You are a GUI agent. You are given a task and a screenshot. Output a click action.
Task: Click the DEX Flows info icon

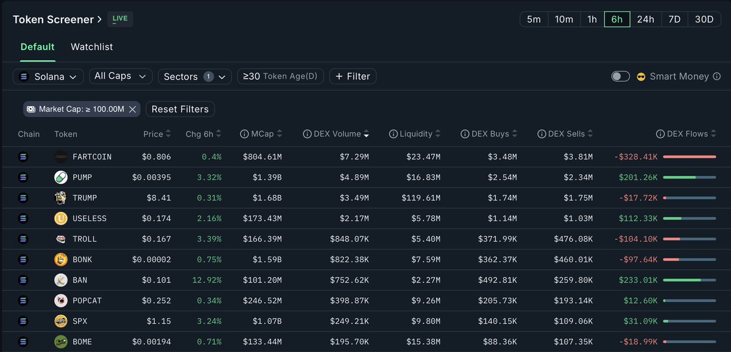tap(660, 134)
